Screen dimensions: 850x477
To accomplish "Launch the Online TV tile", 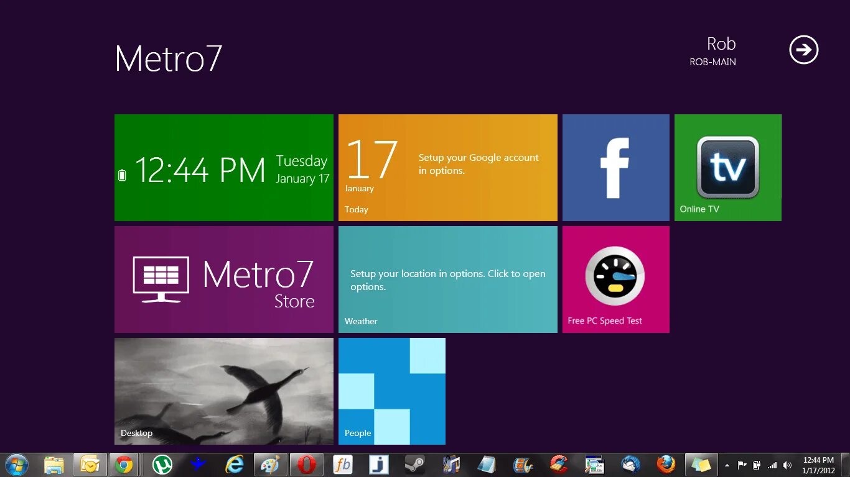I will coord(728,168).
